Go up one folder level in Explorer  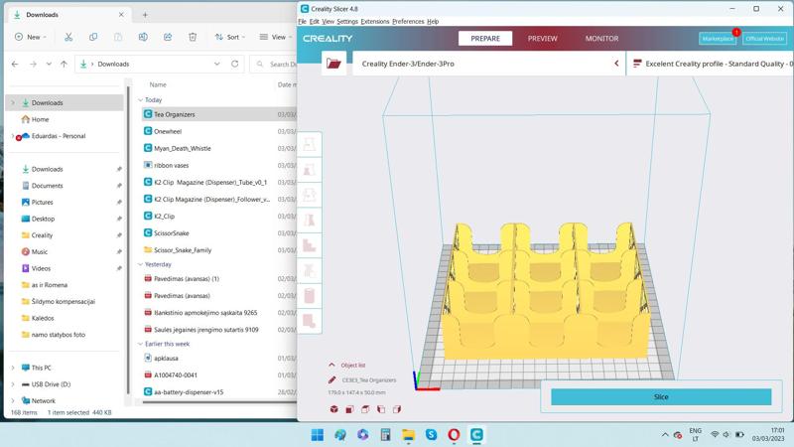click(64, 64)
